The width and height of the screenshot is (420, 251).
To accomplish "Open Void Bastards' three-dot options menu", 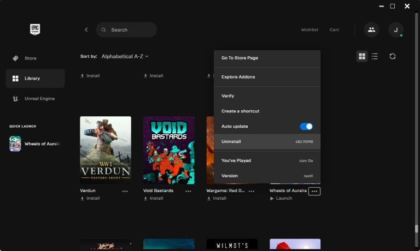I will click(188, 191).
